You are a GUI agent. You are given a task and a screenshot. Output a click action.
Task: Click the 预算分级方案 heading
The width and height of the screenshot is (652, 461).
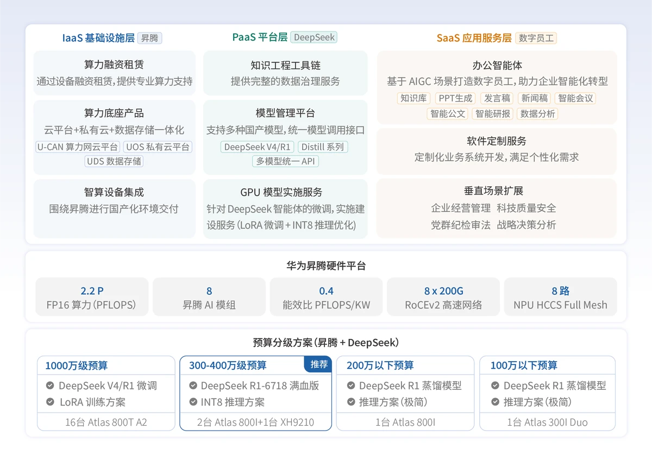[326, 343]
